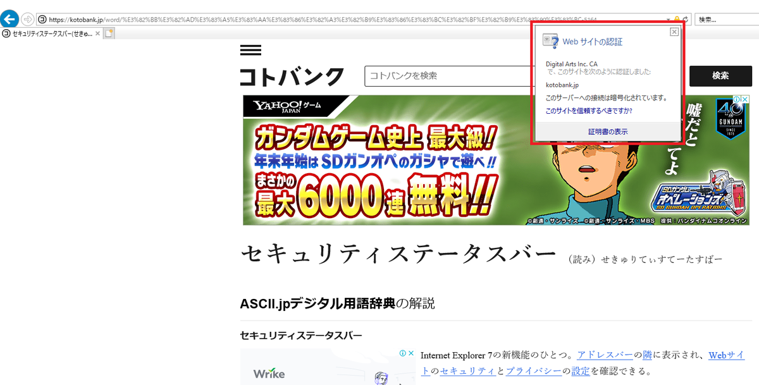759x385 pixels.
Task: Follow the セキュリティ link in the article
Action: pyautogui.click(x=467, y=371)
